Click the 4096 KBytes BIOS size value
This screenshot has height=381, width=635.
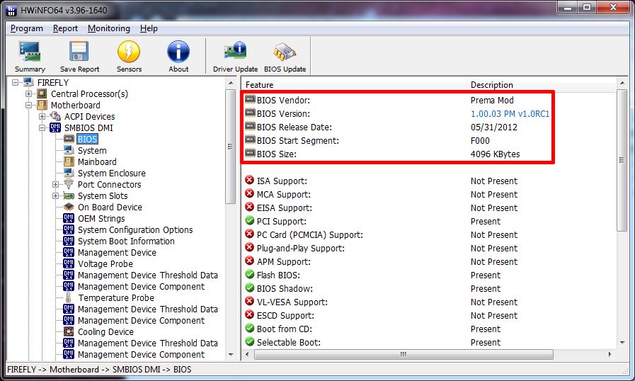point(495,154)
